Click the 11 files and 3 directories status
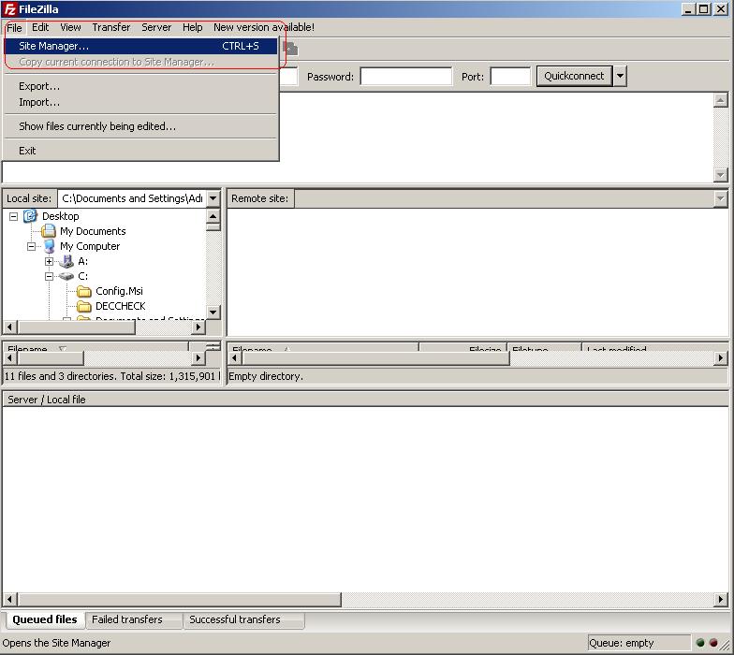The image size is (734, 655). (x=112, y=376)
